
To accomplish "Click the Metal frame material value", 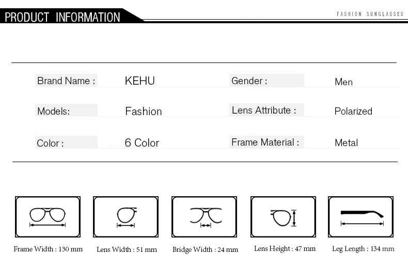I will click(x=346, y=143).
